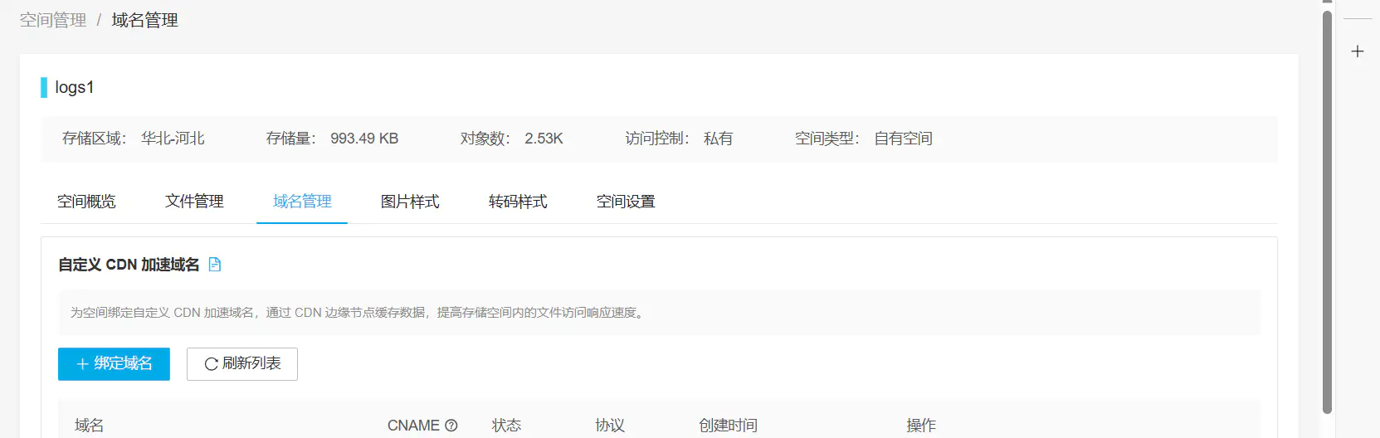Click the 状态 column header
The image size is (1380, 438).
[x=506, y=426]
